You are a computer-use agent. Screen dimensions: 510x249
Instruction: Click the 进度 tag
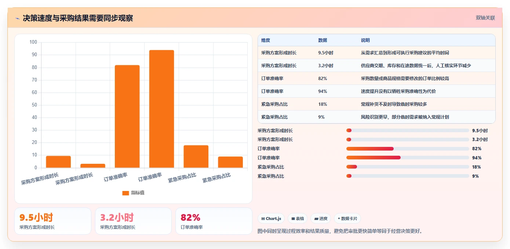pos(321,219)
